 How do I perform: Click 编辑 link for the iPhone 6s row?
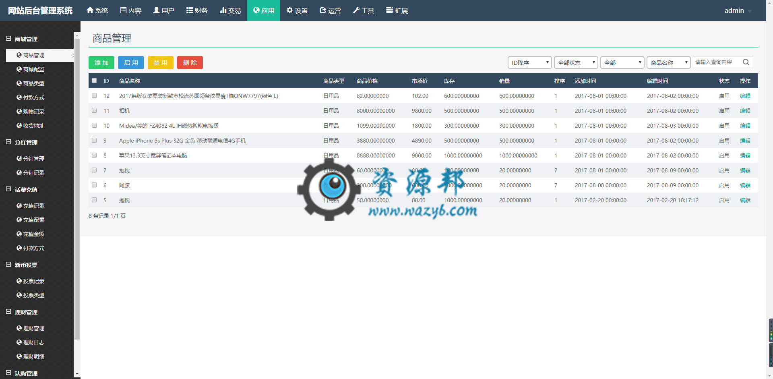745,141
